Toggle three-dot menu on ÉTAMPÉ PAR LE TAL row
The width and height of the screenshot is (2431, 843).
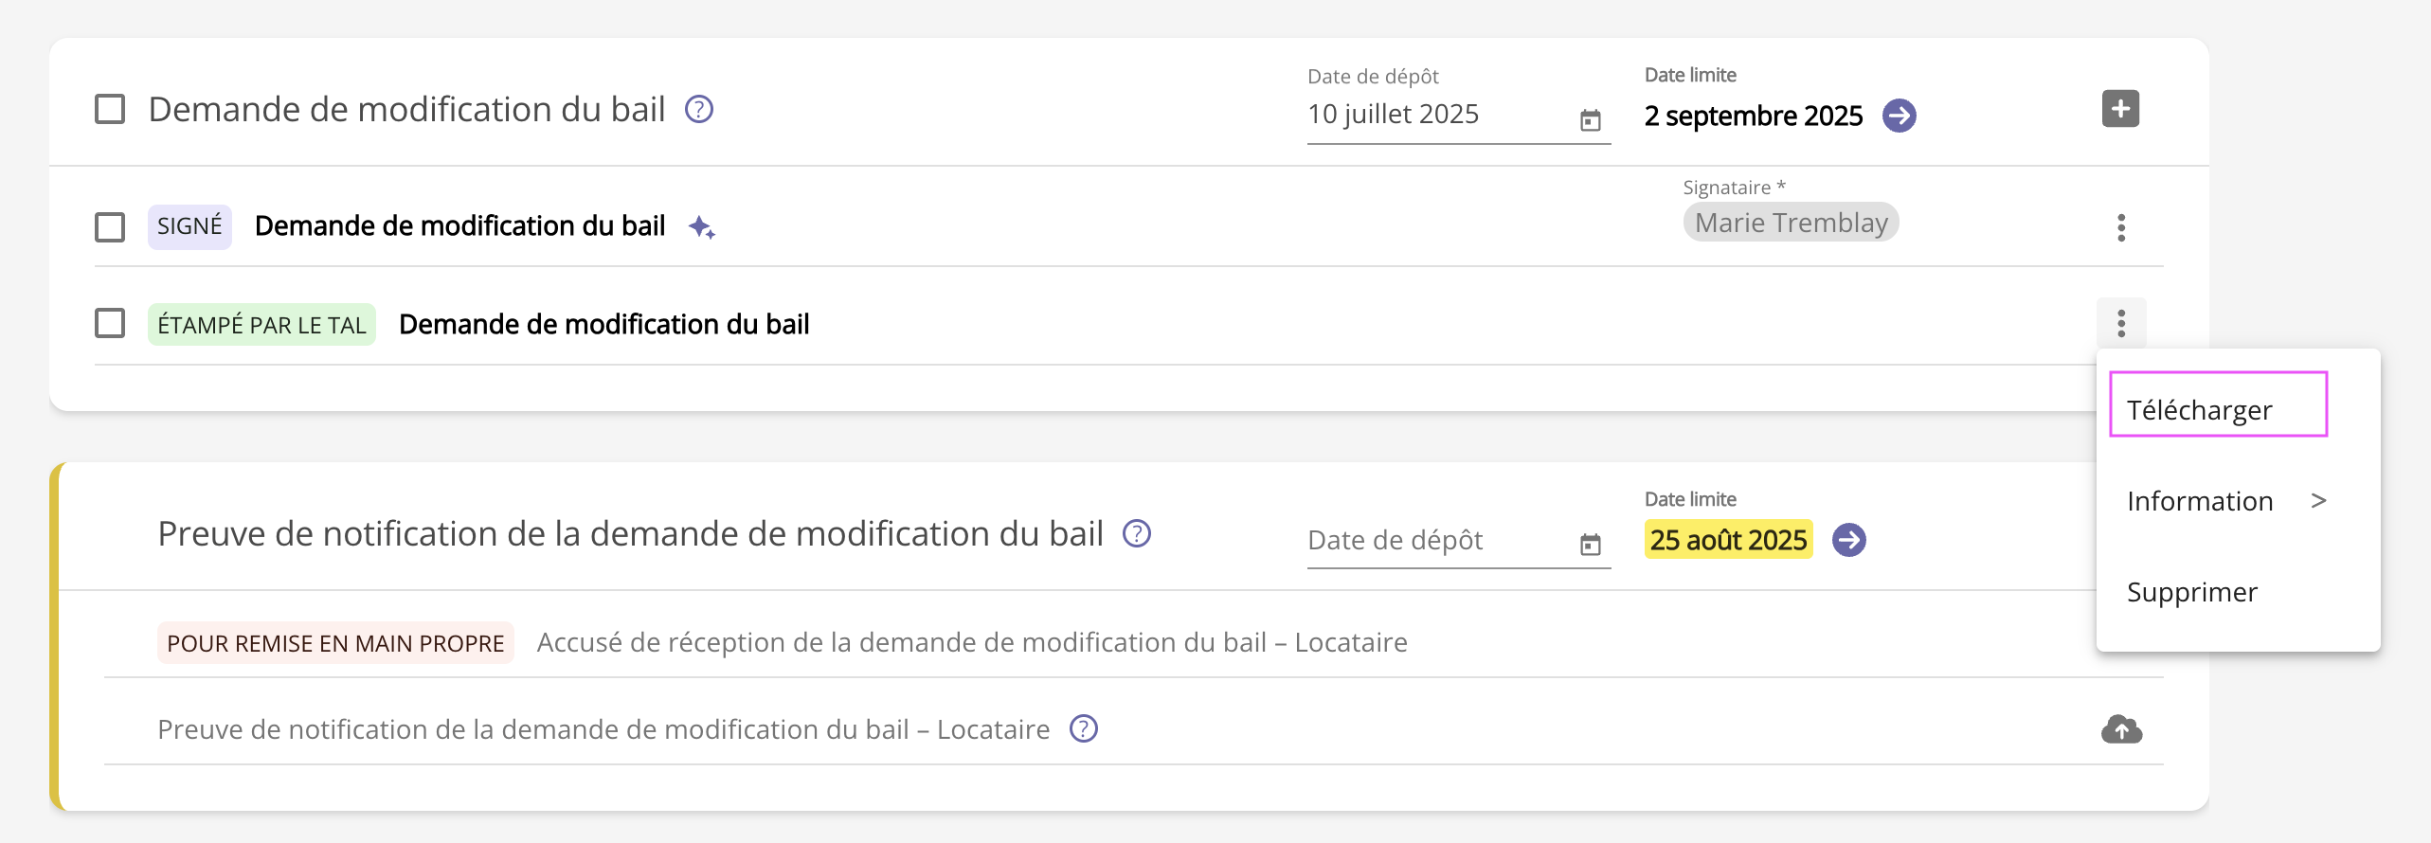pyautogui.click(x=2121, y=324)
